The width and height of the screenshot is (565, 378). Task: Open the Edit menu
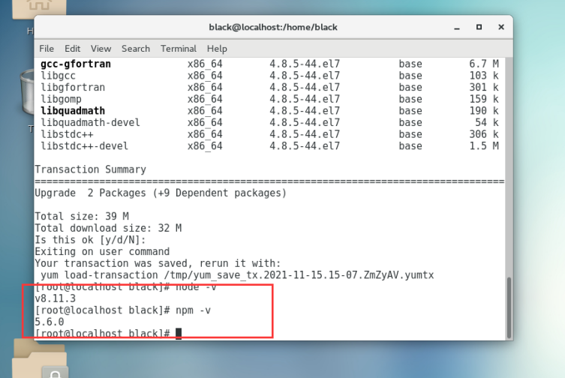(x=73, y=49)
